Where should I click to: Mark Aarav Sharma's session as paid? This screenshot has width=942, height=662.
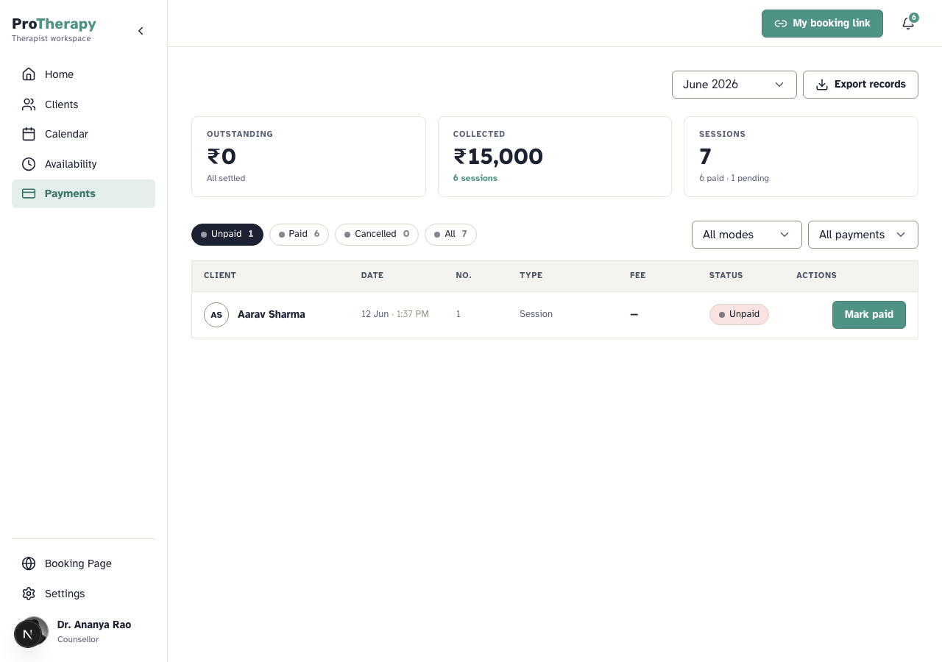[869, 315]
